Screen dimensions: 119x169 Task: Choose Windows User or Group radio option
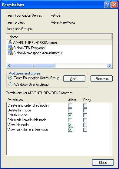coord(11,85)
